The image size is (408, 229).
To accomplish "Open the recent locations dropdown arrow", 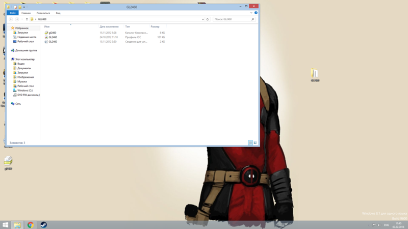I will [22, 19].
